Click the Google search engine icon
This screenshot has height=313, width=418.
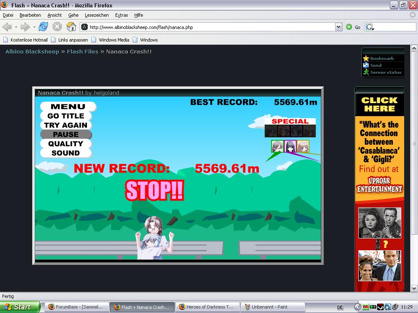pyautogui.click(x=369, y=27)
